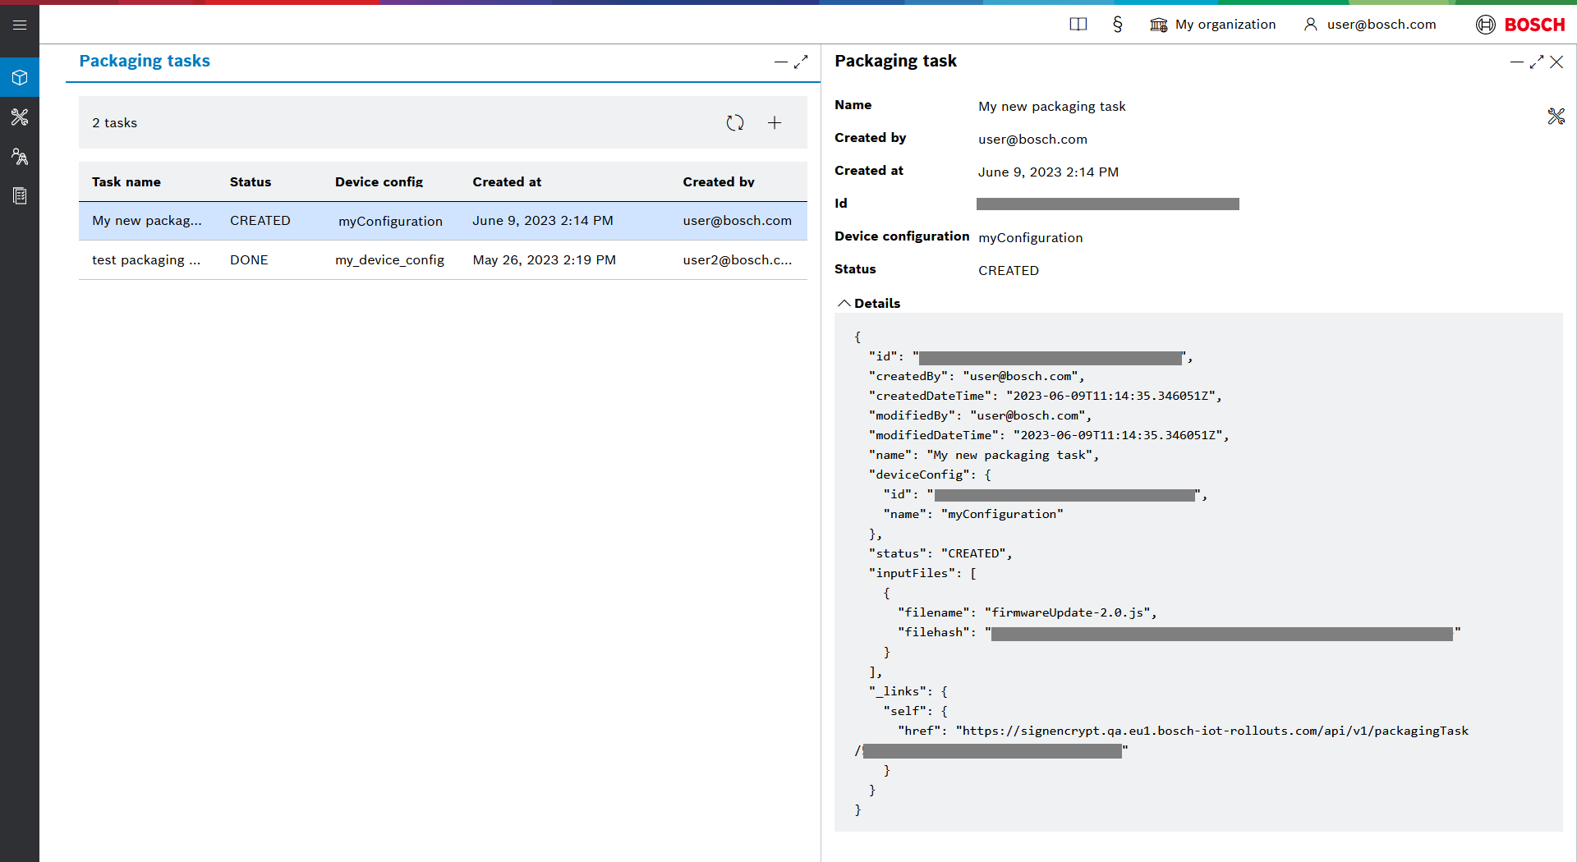Screen dimensions: 1577x862
Task: Select the packaging cube icon in sidebar
Action: [20, 78]
